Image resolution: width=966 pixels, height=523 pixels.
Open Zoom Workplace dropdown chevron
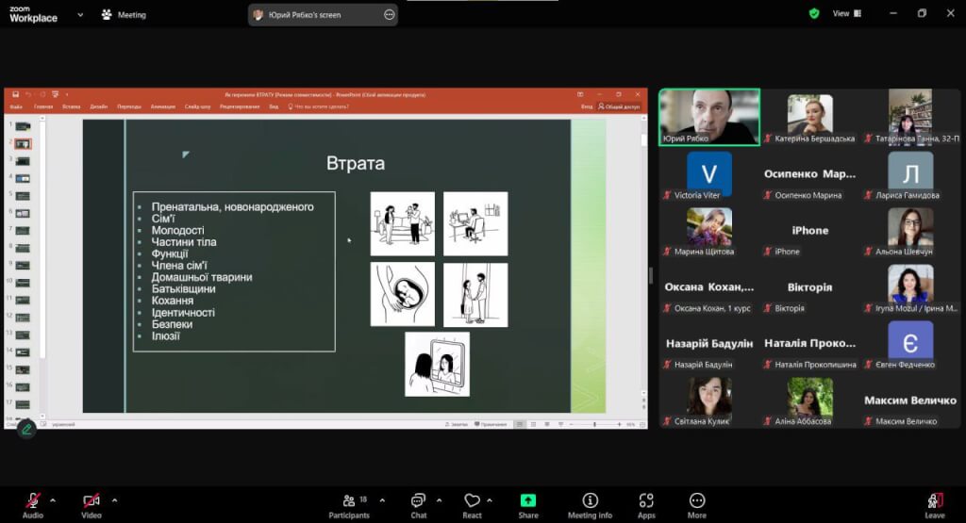(x=80, y=14)
